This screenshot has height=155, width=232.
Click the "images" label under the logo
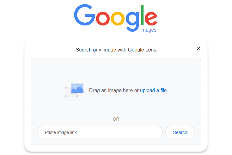148,30
